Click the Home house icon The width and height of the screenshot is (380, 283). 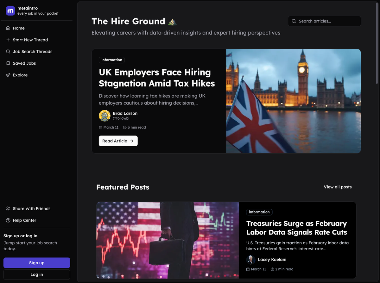tap(8, 28)
